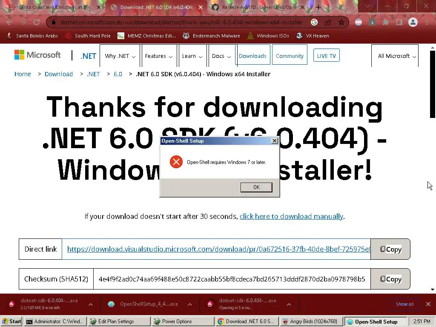
Task: Expand the Features dropdown
Action: pyautogui.click(x=159, y=56)
